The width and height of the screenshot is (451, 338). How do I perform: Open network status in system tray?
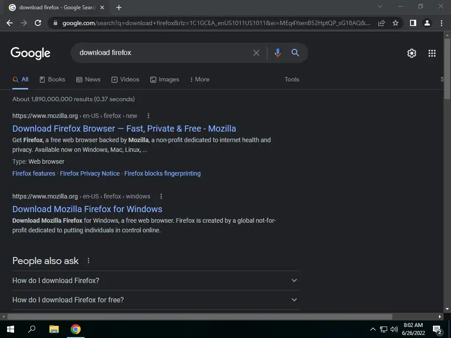384,329
